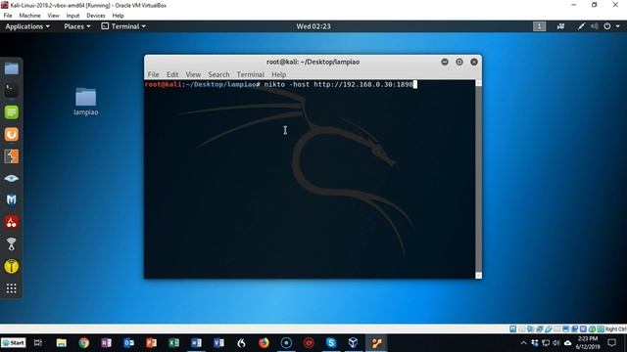
Task: Open Windows notification center icon
Action: tap(611, 343)
